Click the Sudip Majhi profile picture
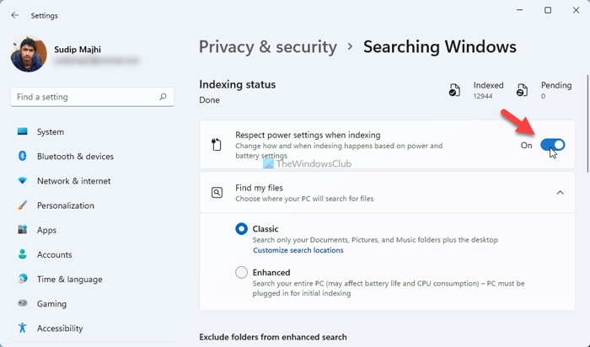This screenshot has height=347, width=590. pyautogui.click(x=28, y=54)
